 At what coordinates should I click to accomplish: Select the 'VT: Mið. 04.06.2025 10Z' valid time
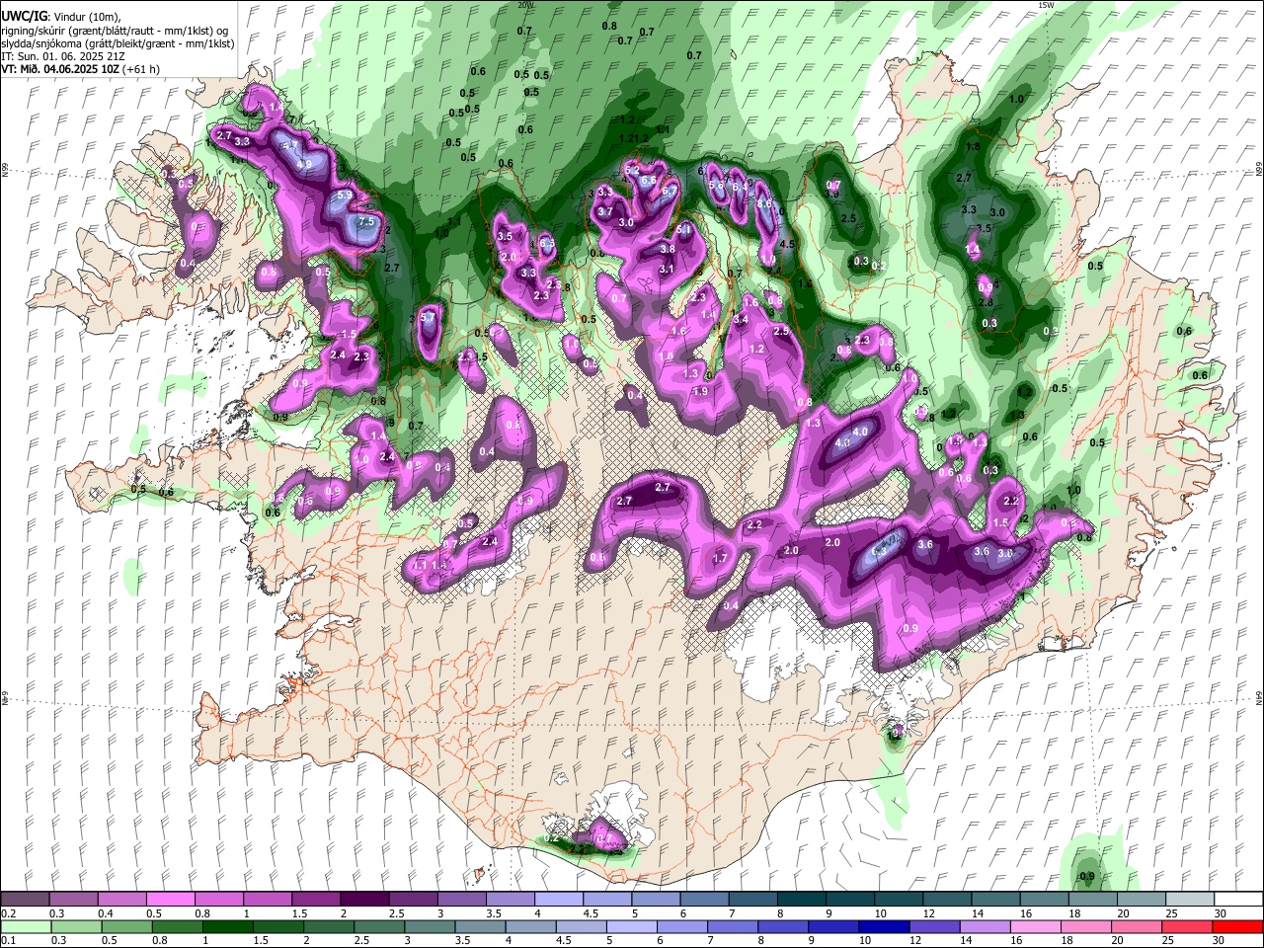[x=61, y=69]
